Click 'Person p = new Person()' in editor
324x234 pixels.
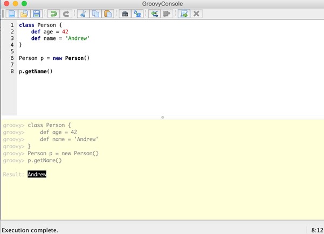tap(54, 58)
